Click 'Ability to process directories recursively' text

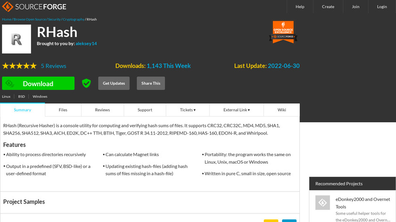pyautogui.click(x=46, y=154)
